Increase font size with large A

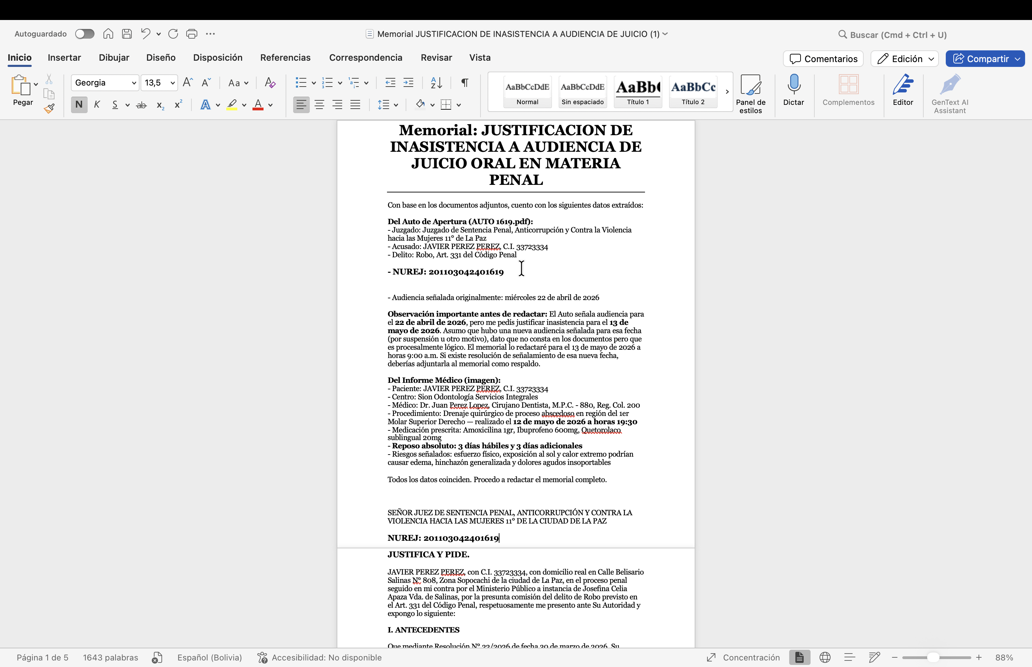188,82
